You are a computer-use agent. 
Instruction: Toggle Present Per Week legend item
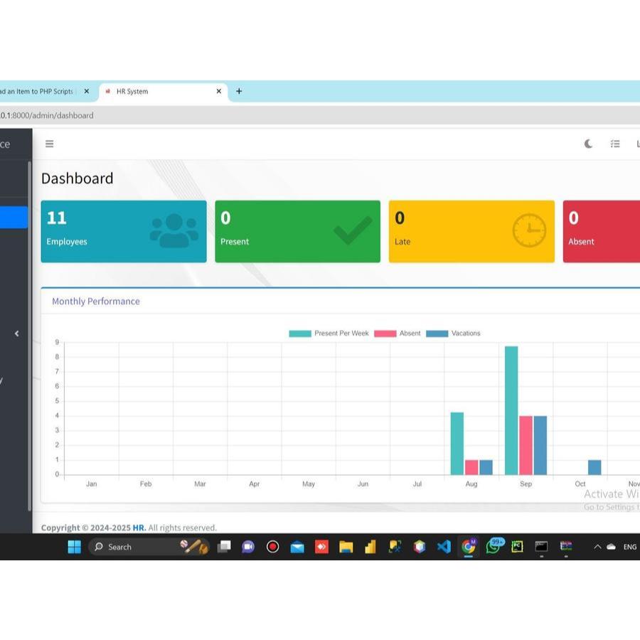click(x=329, y=334)
